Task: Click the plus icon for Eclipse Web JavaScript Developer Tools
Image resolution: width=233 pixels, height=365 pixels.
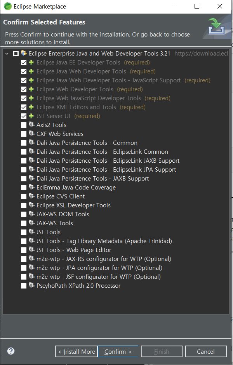Action: pos(31,98)
